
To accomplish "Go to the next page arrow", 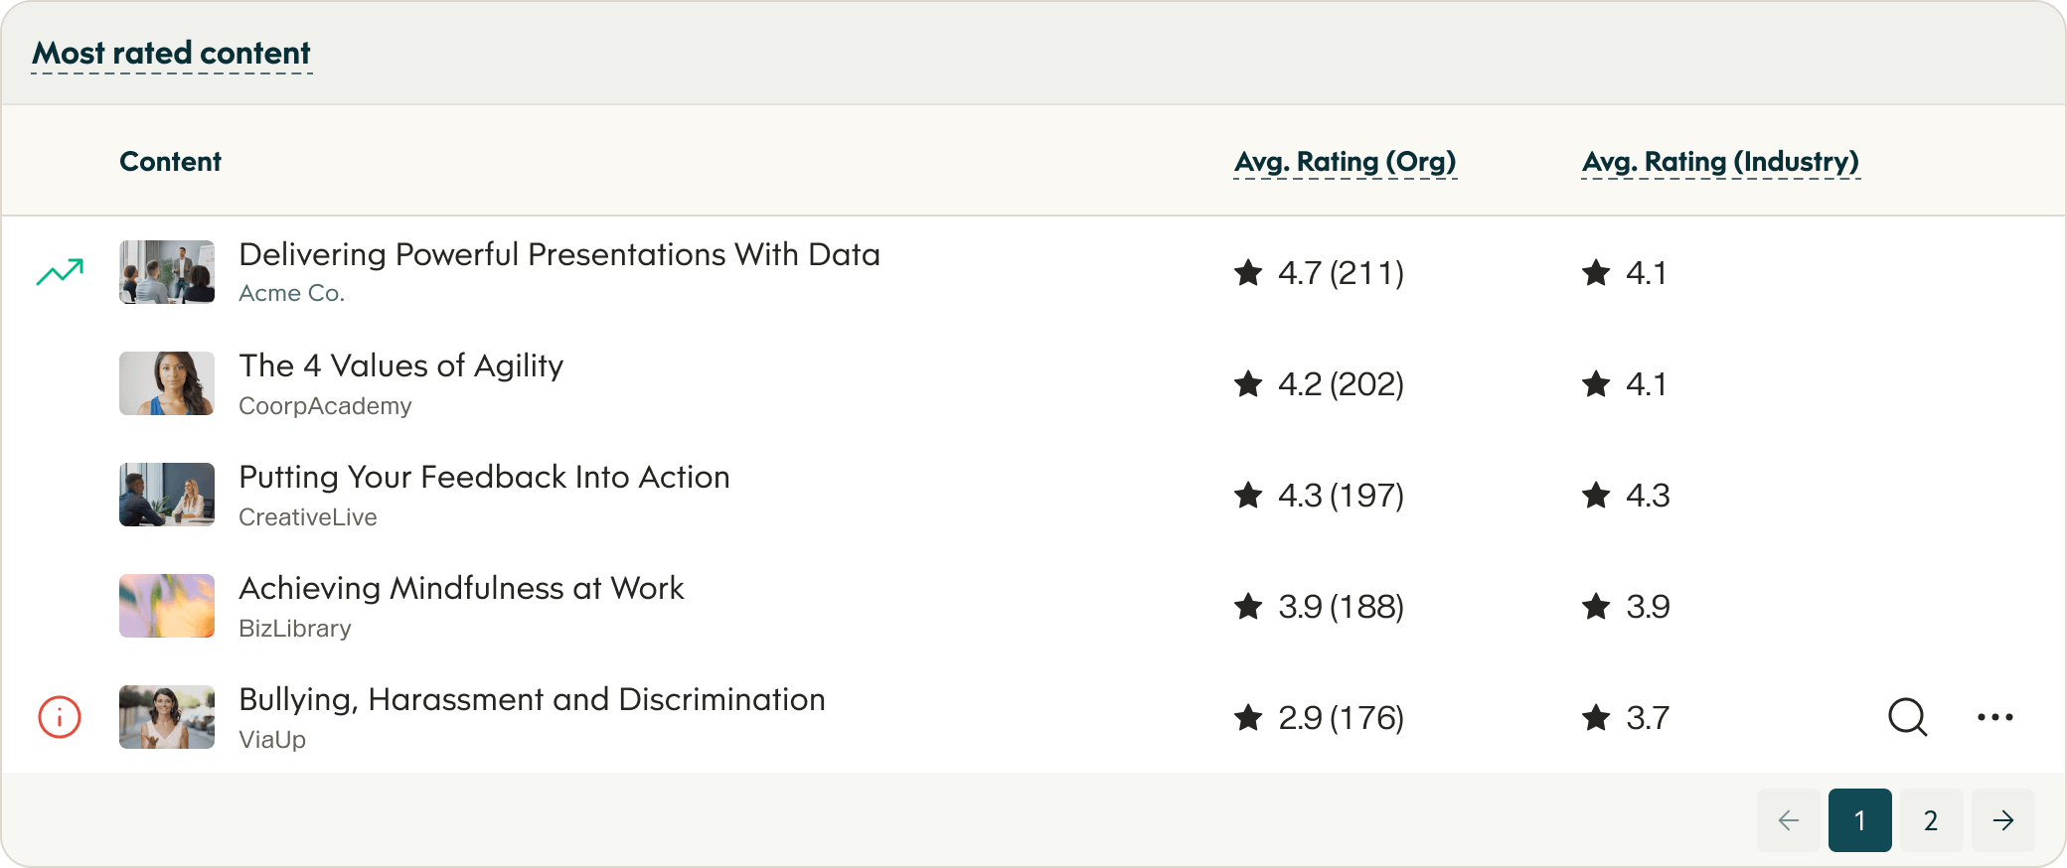I will point(2002,820).
